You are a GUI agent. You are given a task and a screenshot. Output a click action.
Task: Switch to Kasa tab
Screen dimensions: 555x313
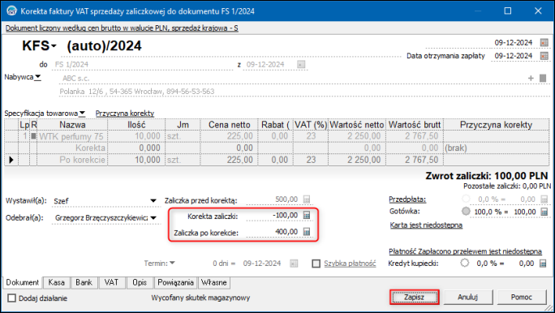tap(56, 282)
